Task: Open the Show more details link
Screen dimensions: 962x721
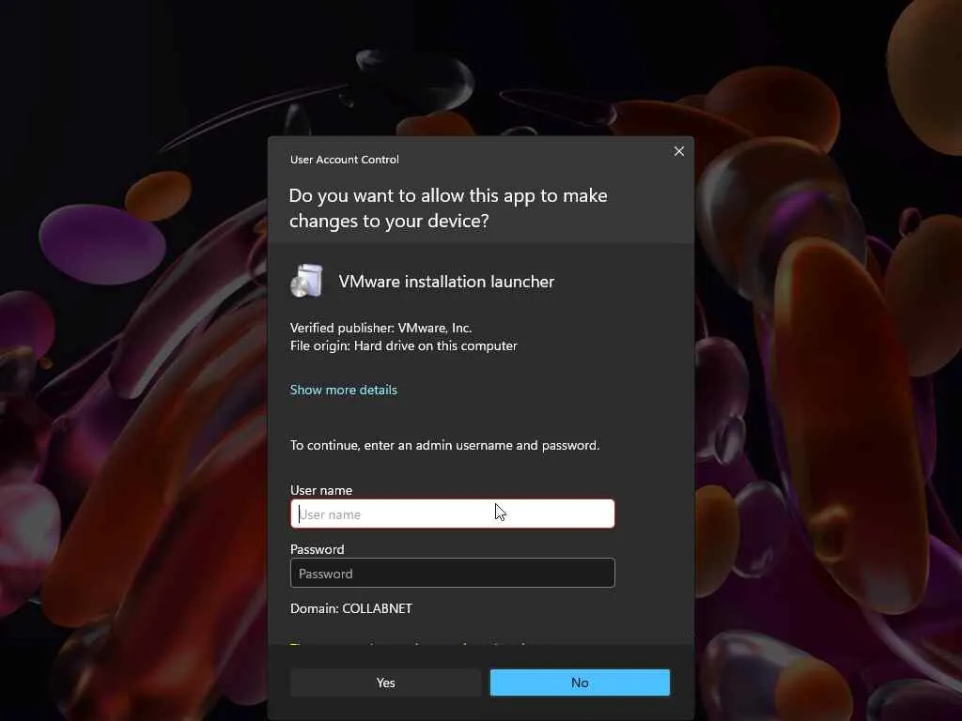Action: click(x=344, y=390)
